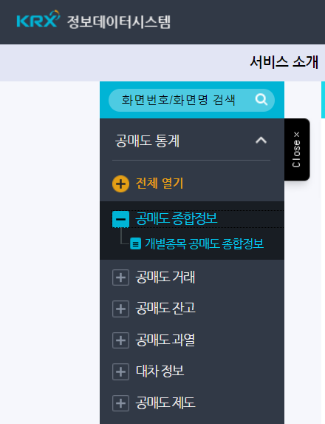This screenshot has width=325, height=424.
Task: Expand 공매도 제도 using its plus box
Action: click(120, 403)
